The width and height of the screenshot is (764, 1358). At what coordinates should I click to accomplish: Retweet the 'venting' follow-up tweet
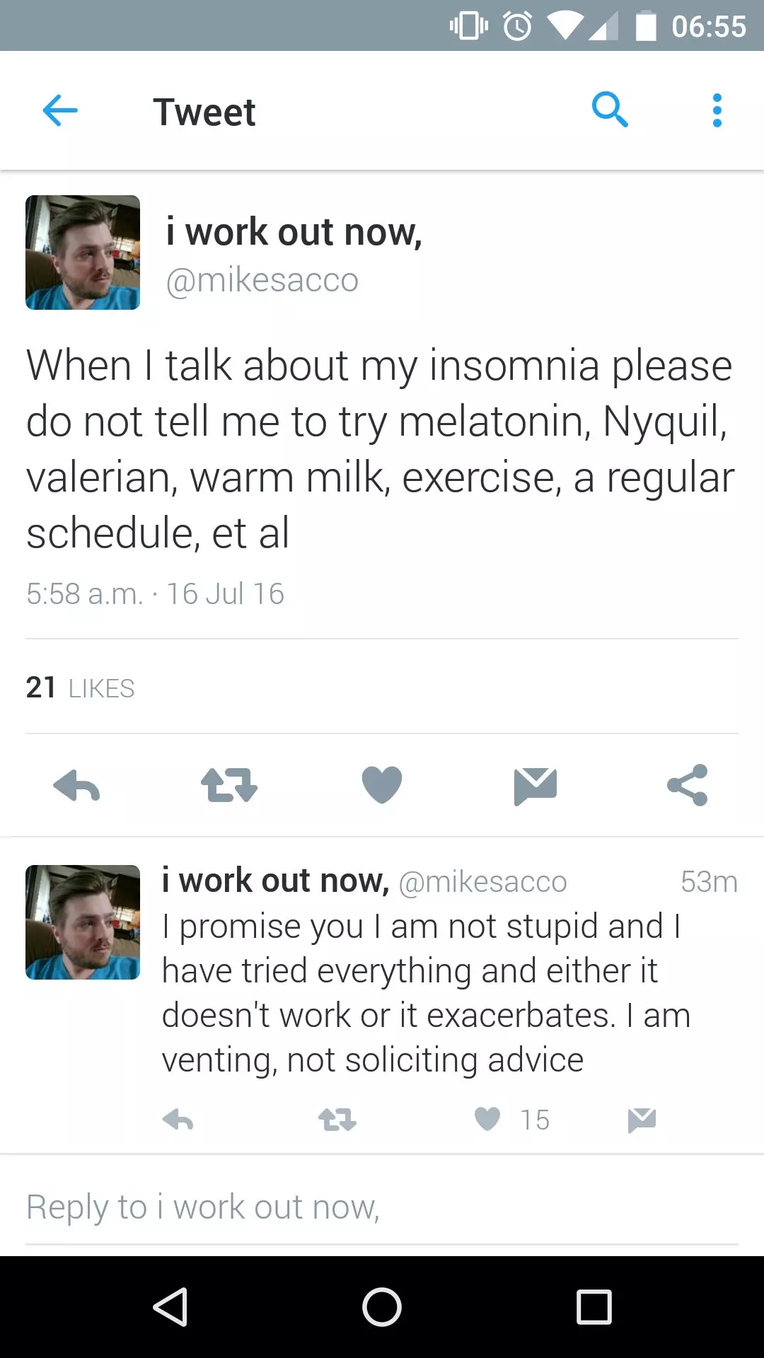click(x=337, y=1120)
